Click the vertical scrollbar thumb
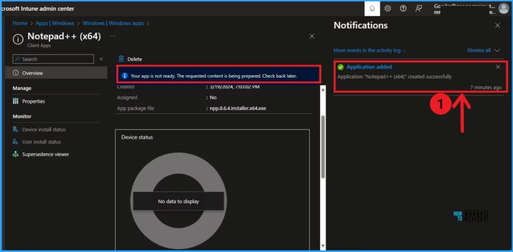This screenshot has width=513, height=252. pyautogui.click(x=323, y=147)
